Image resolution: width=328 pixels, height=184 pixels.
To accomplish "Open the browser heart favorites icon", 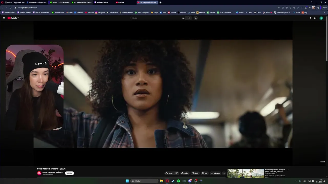I will (302, 8).
